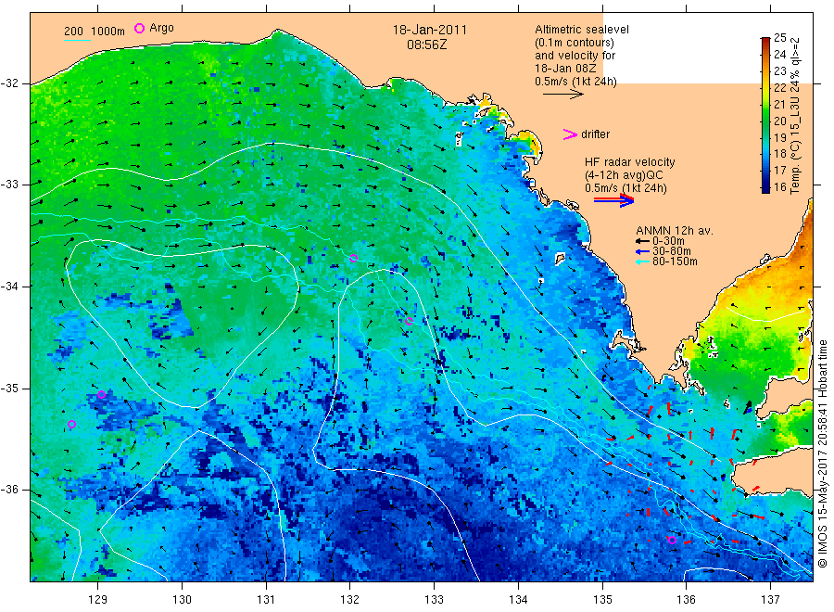The image size is (834, 612).
Task: Click the longitude axis label 134
Action: pos(518,600)
